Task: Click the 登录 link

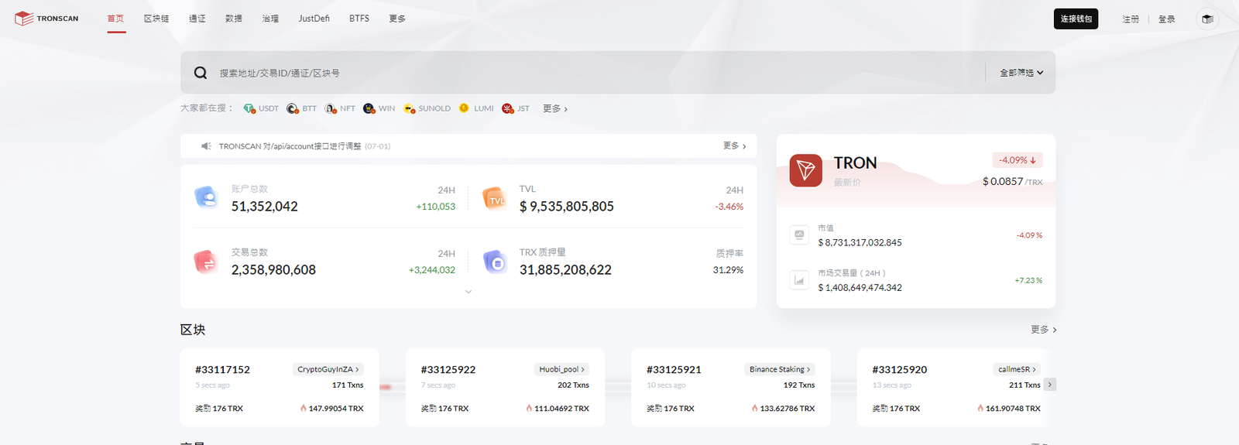Action: (x=1166, y=19)
